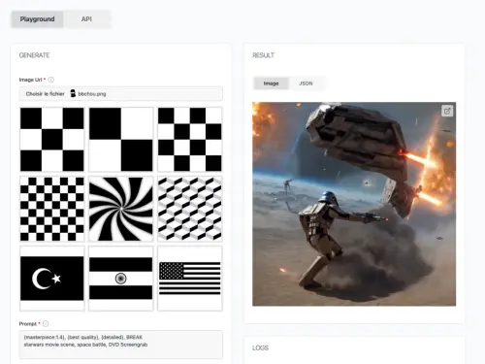485x364 pixels.
Task: Click the Prompt field label
Action: point(28,323)
